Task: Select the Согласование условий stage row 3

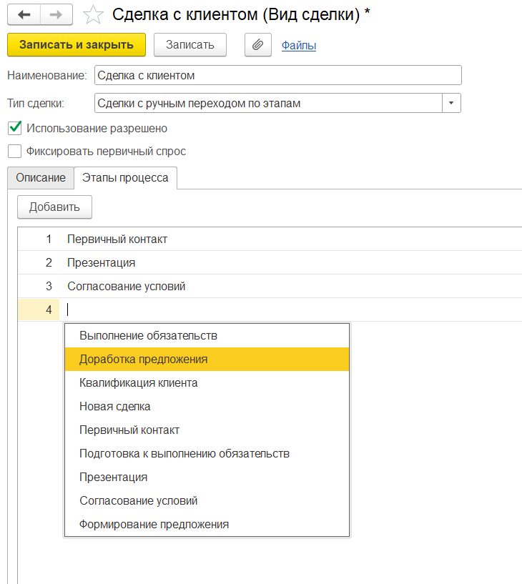Action: (x=270, y=286)
